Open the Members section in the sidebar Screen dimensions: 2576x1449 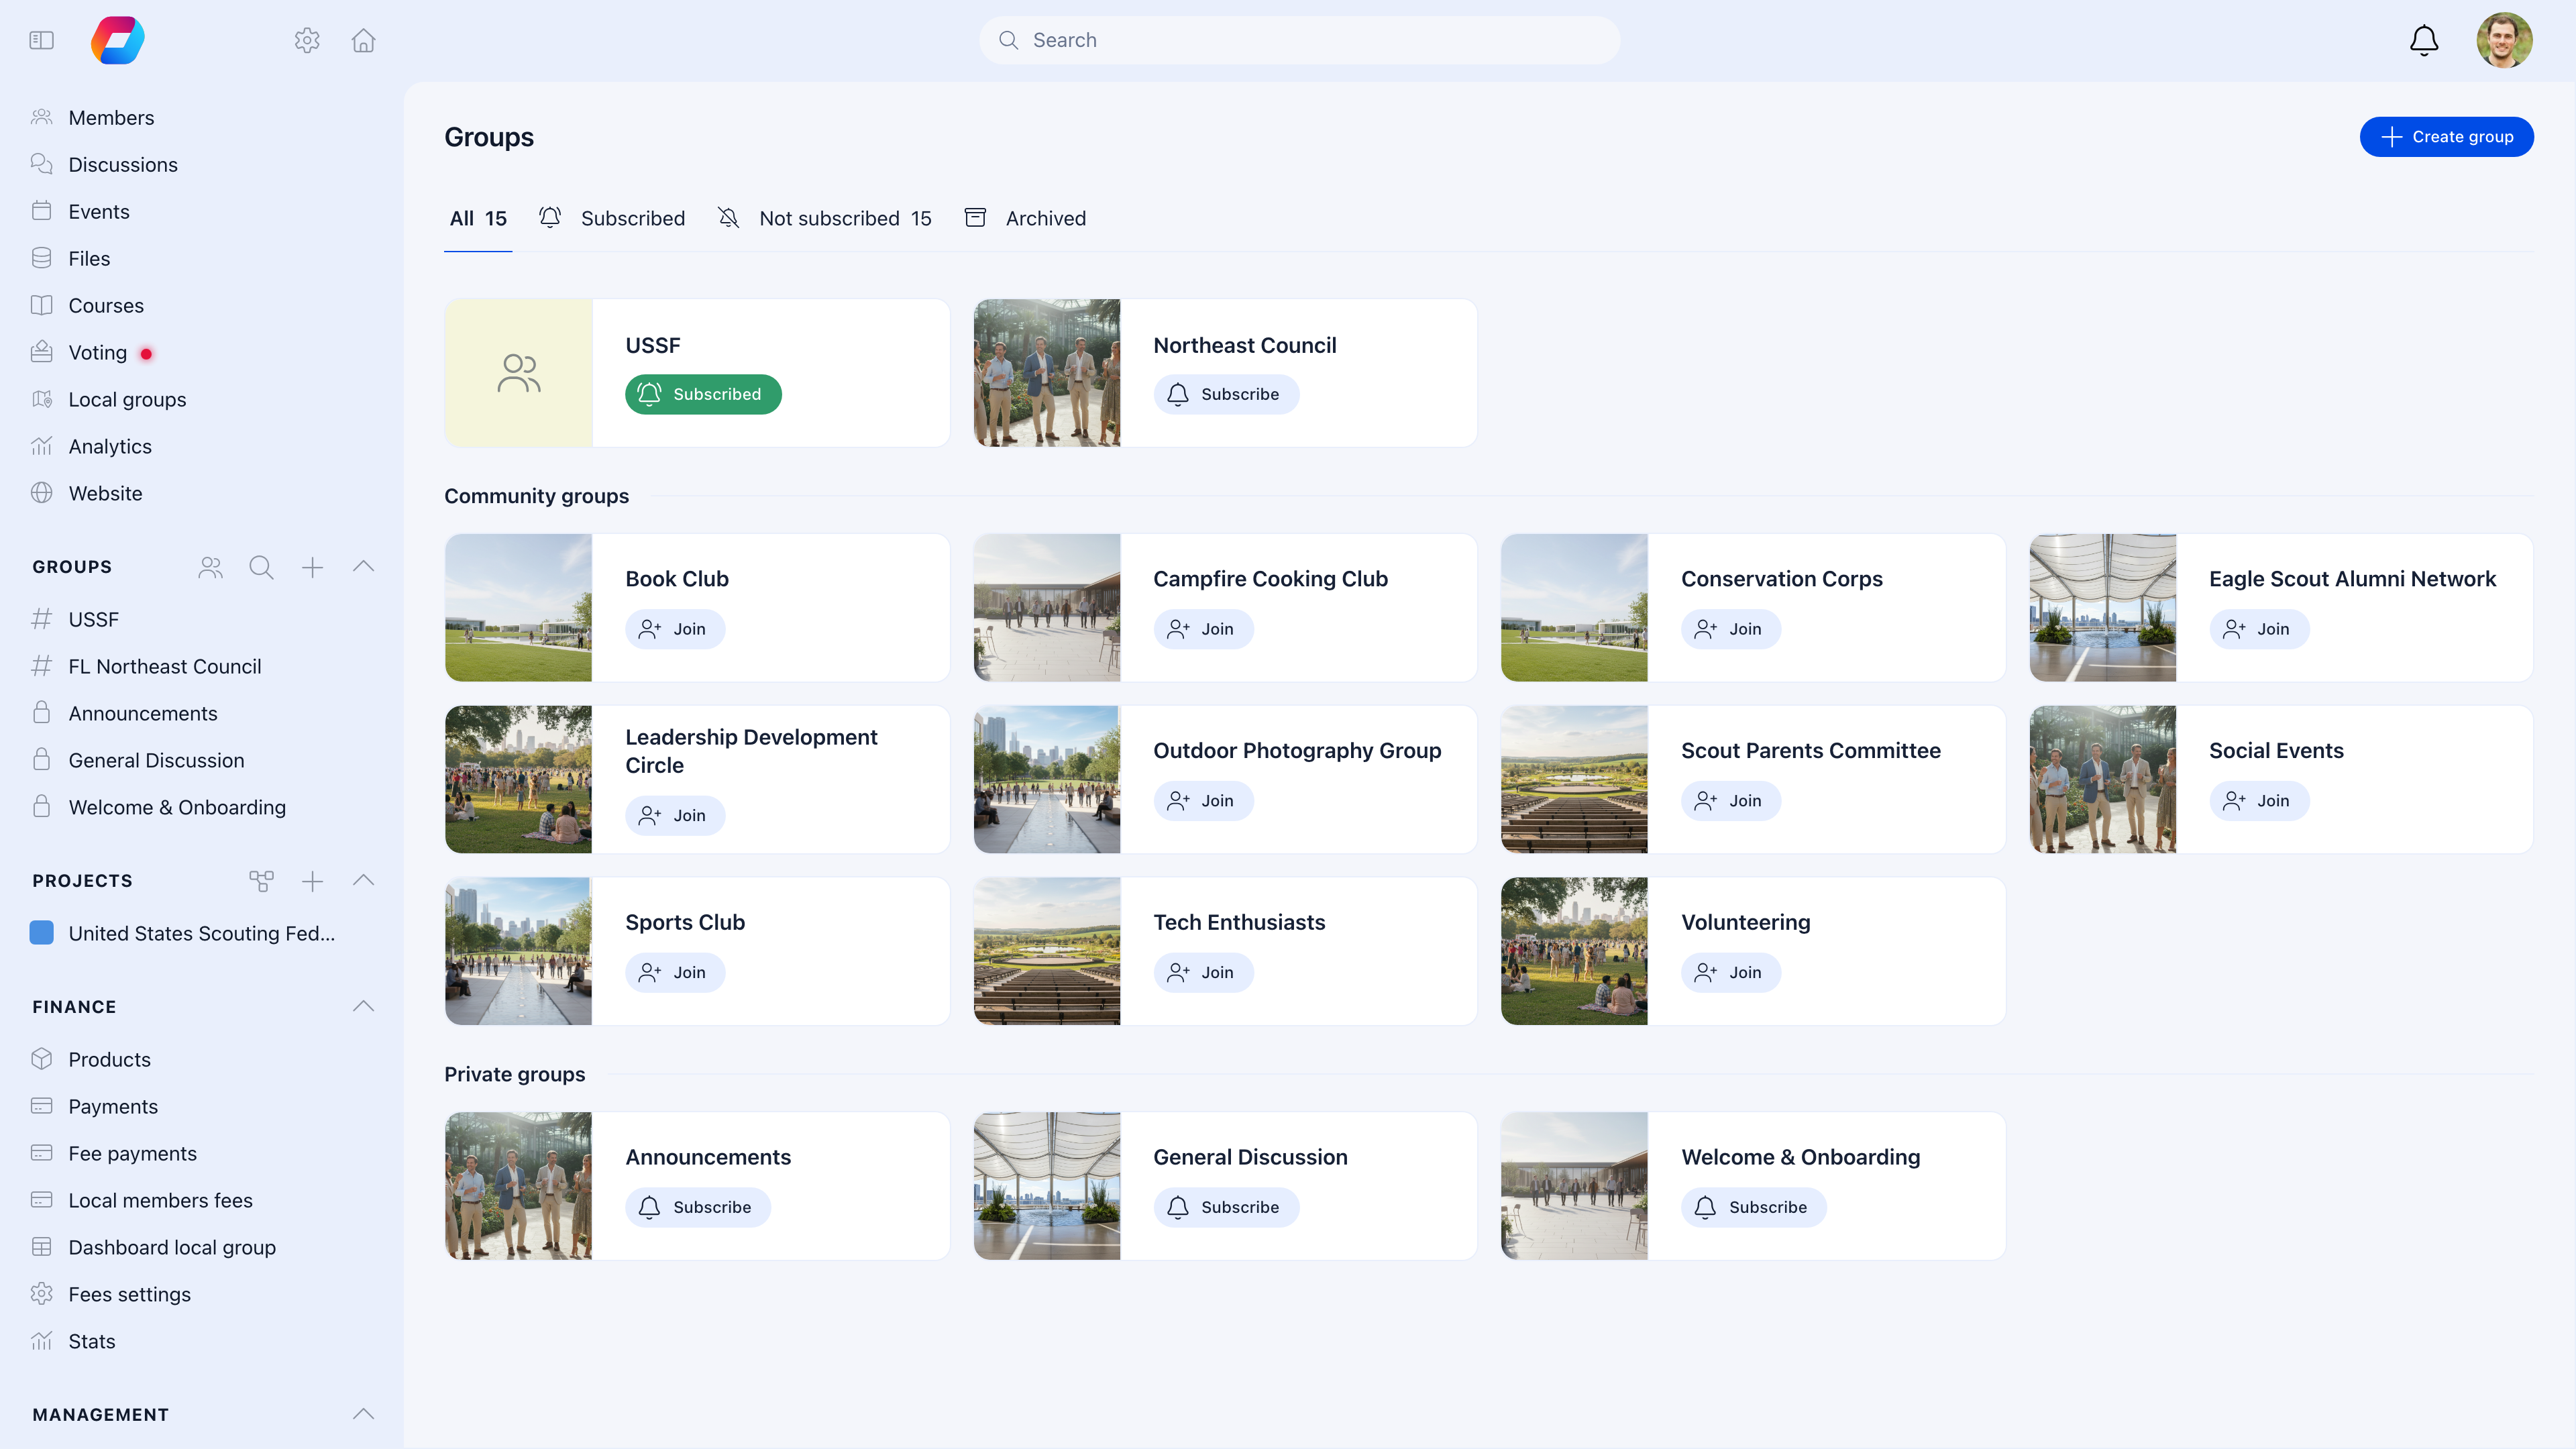[x=111, y=117]
